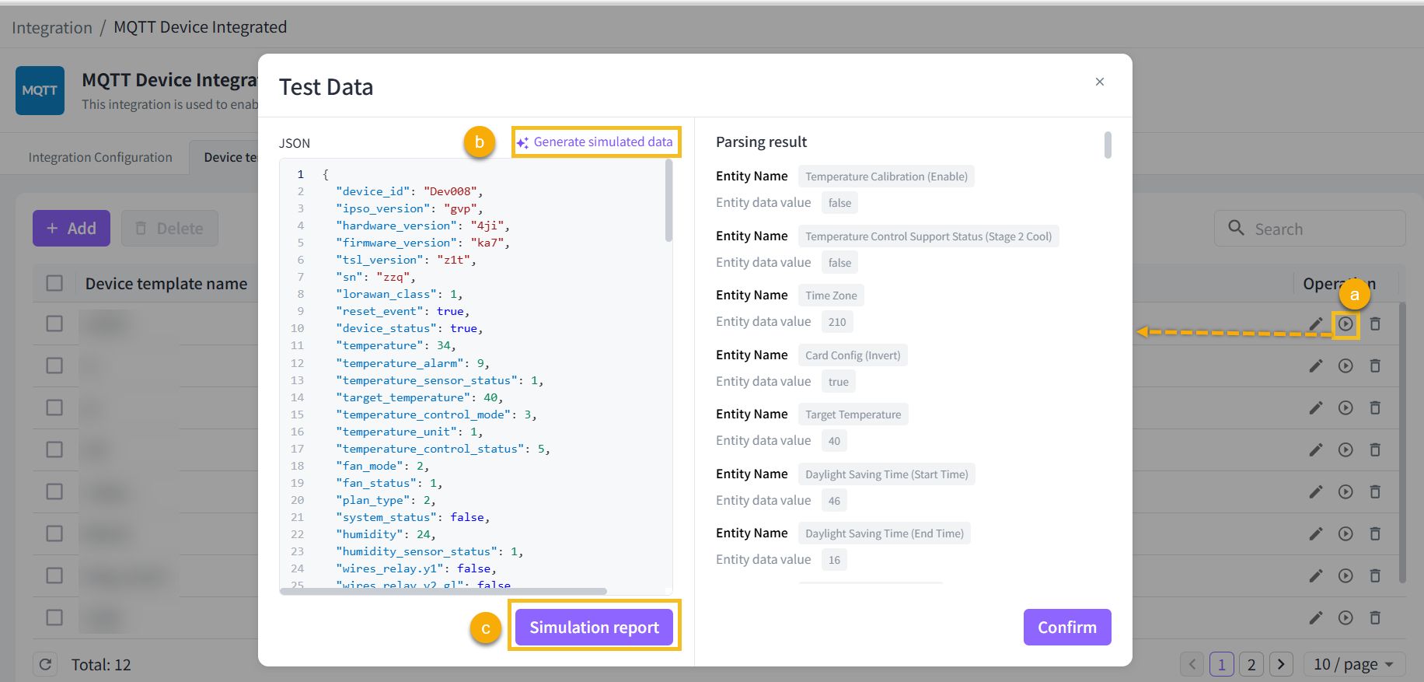The image size is (1424, 682).
Task: Click the edit pencil icon in first row
Action: pyautogui.click(x=1315, y=324)
